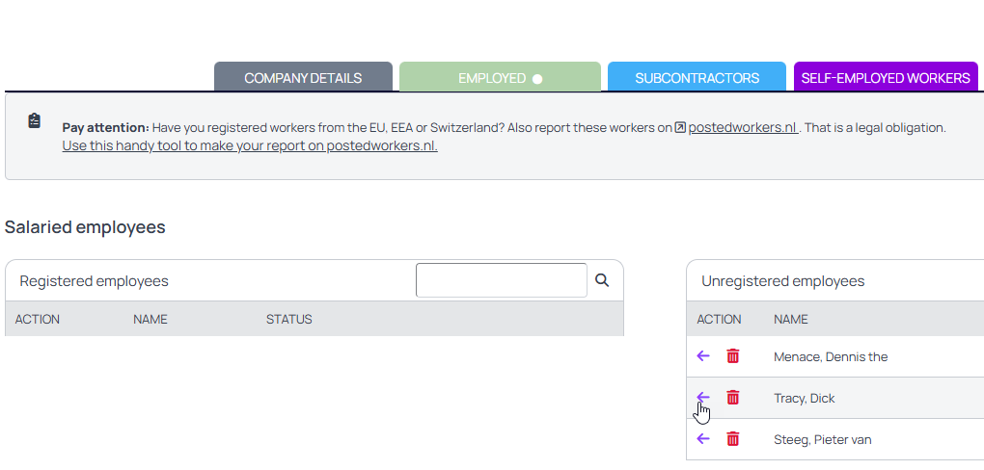Register Dennis the Menace with arrow icon
The image size is (984, 470).
click(703, 356)
